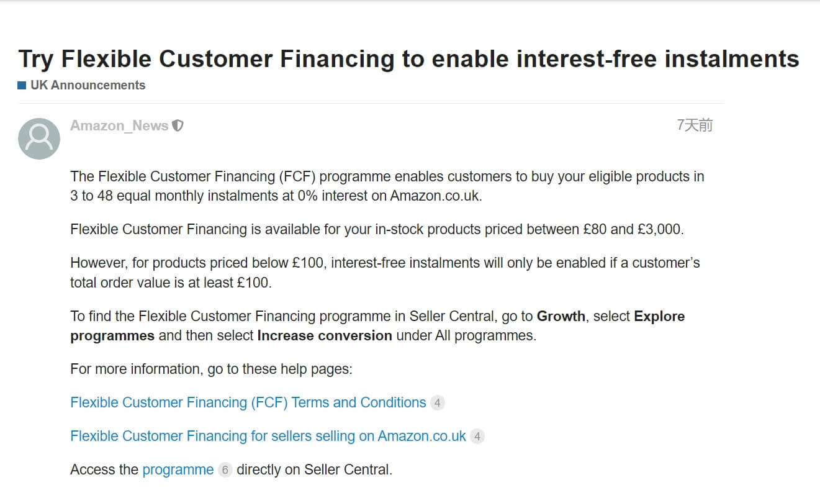820x490 pixels.
Task: Click the Amazon_News user avatar icon
Action: point(39,138)
